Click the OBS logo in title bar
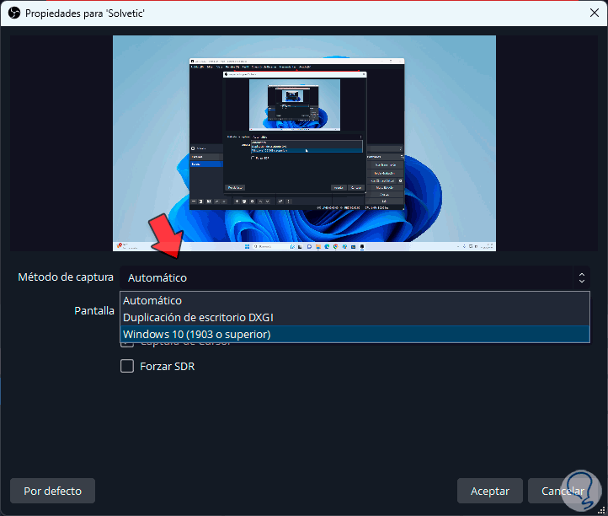Screen dimensions: 608x516 click(14, 13)
